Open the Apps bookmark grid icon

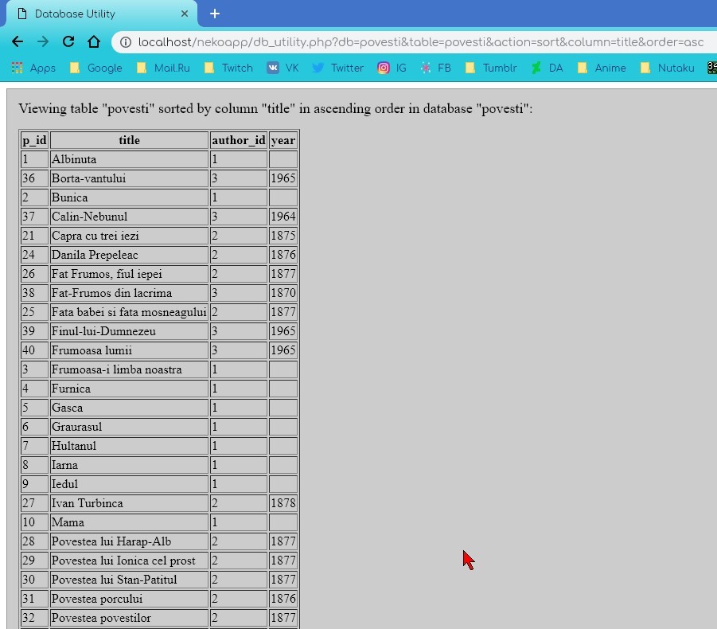click(17, 68)
